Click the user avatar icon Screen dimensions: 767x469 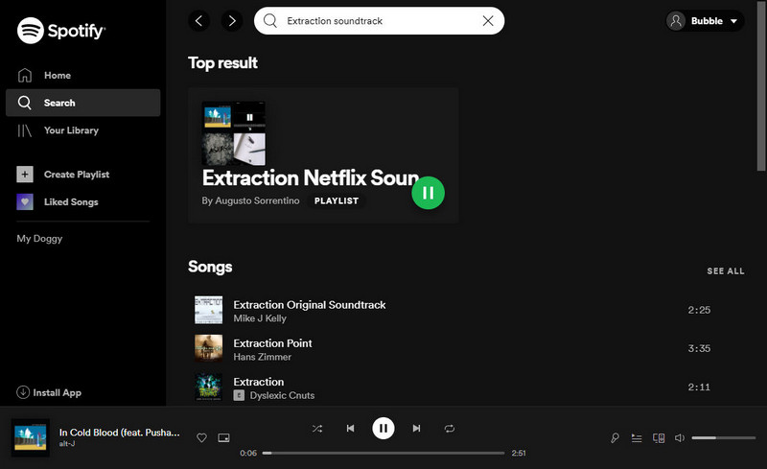pos(676,21)
